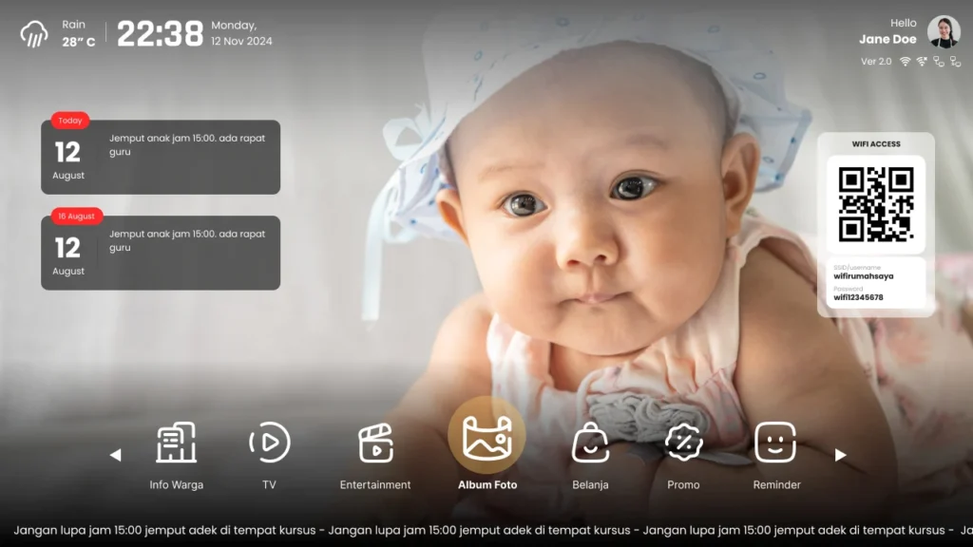Open the Entertainment clapperboard icon
Image resolution: width=973 pixels, height=547 pixels.
tap(375, 443)
